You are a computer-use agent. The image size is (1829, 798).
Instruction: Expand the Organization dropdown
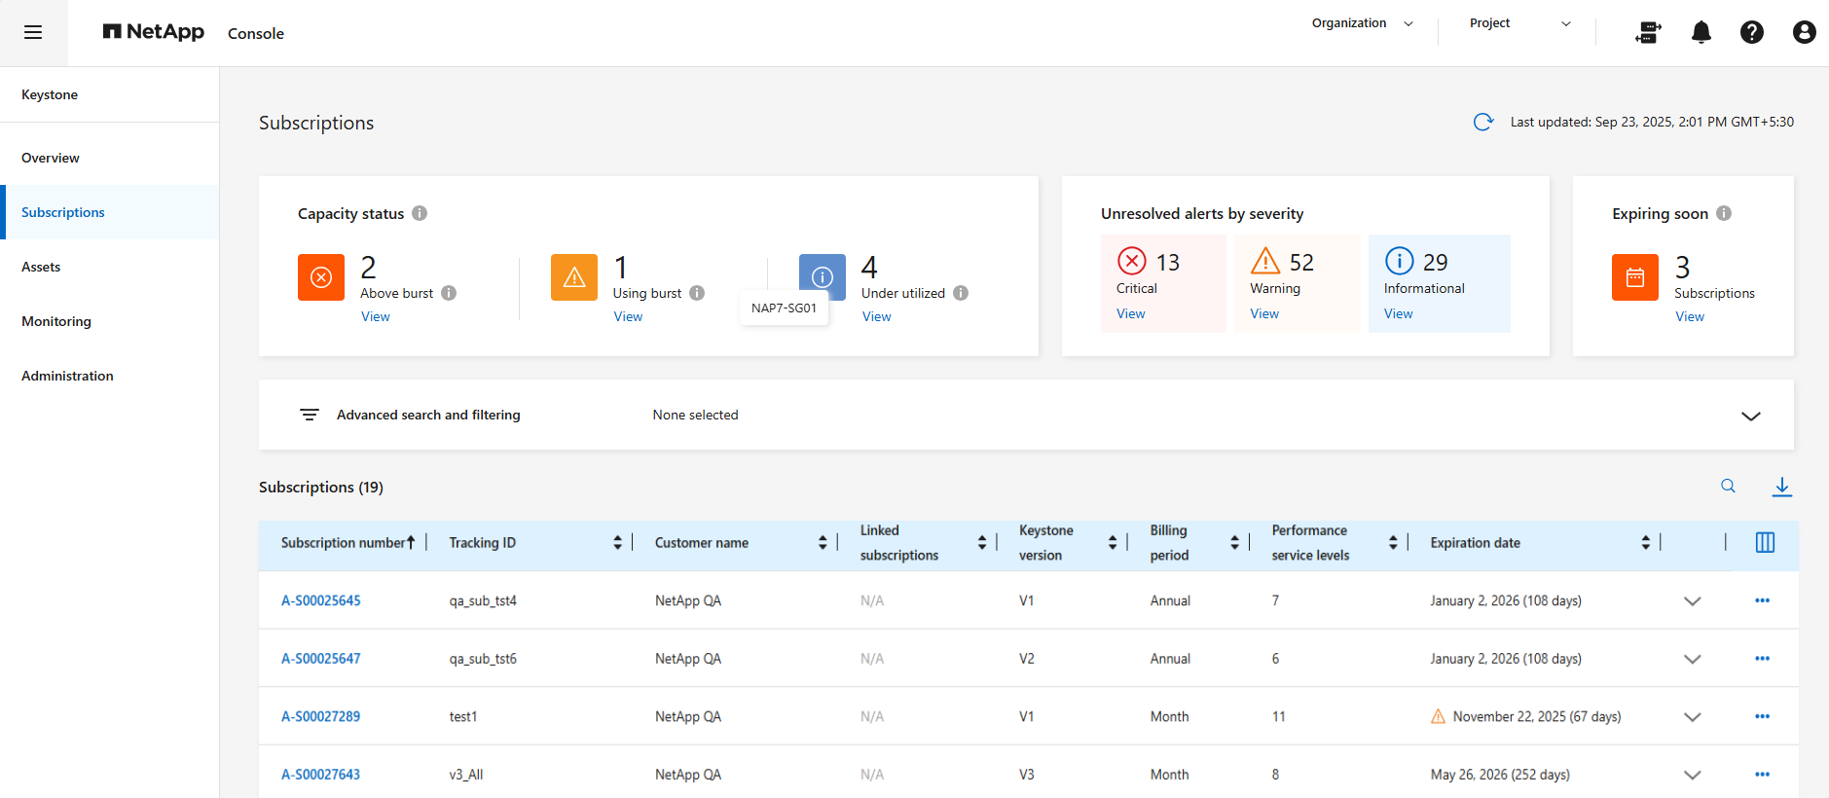1408,24
